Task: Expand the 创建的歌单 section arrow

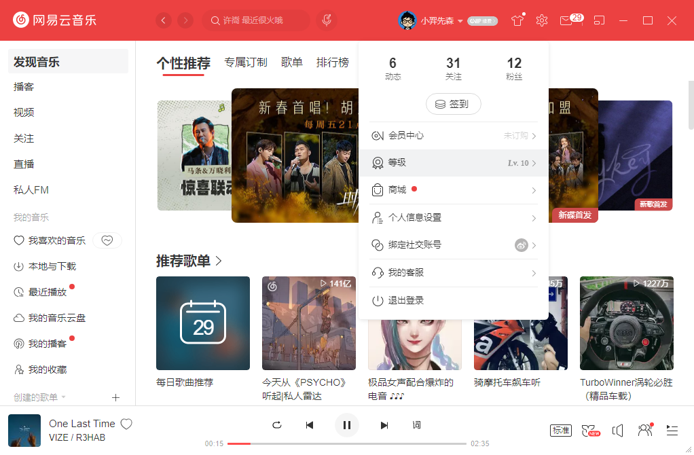Action: click(x=65, y=398)
